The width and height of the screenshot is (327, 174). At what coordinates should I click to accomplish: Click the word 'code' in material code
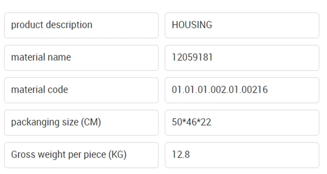pyautogui.click(x=57, y=90)
